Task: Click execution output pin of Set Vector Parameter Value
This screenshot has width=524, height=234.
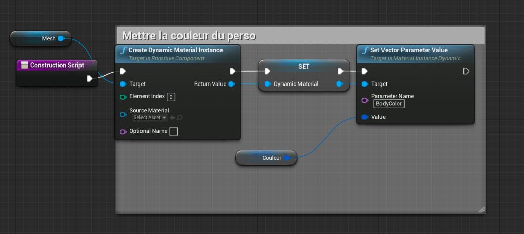Action: [466, 71]
